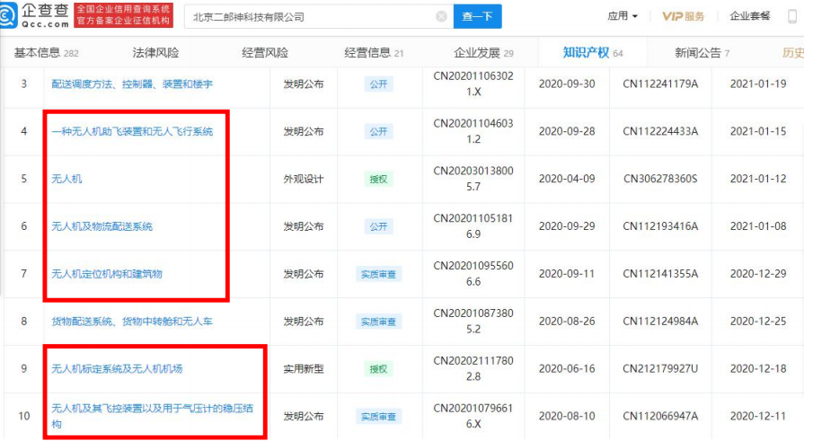
Task: Open patent 一种无人机助飞装置和无人飞行系统
Action: coord(132,132)
